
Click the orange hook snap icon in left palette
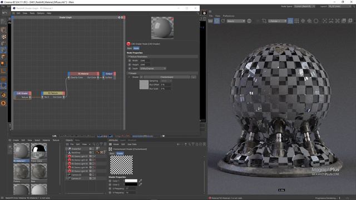point(3,95)
